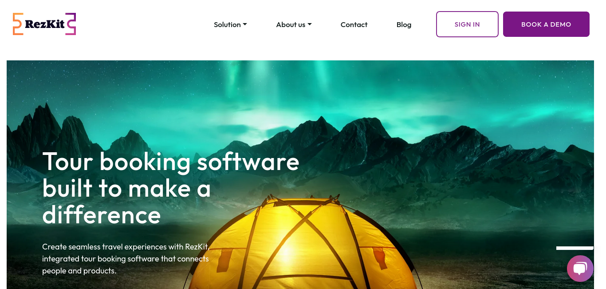Screen dimensions: 606x289
Task: Click the word 'difference' in hero heading
Action: [x=102, y=214]
